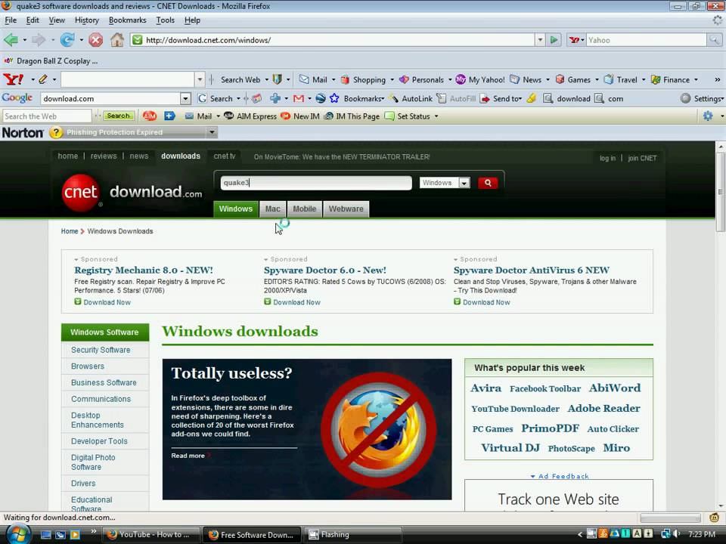This screenshot has width=726, height=544.
Task: Click IM This Page button
Action: pyautogui.click(x=352, y=116)
